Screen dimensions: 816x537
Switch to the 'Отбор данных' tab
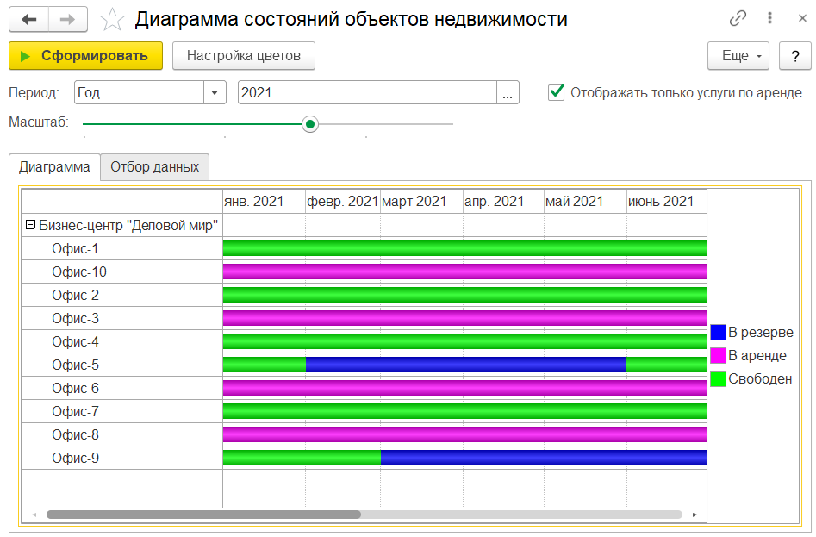(155, 167)
